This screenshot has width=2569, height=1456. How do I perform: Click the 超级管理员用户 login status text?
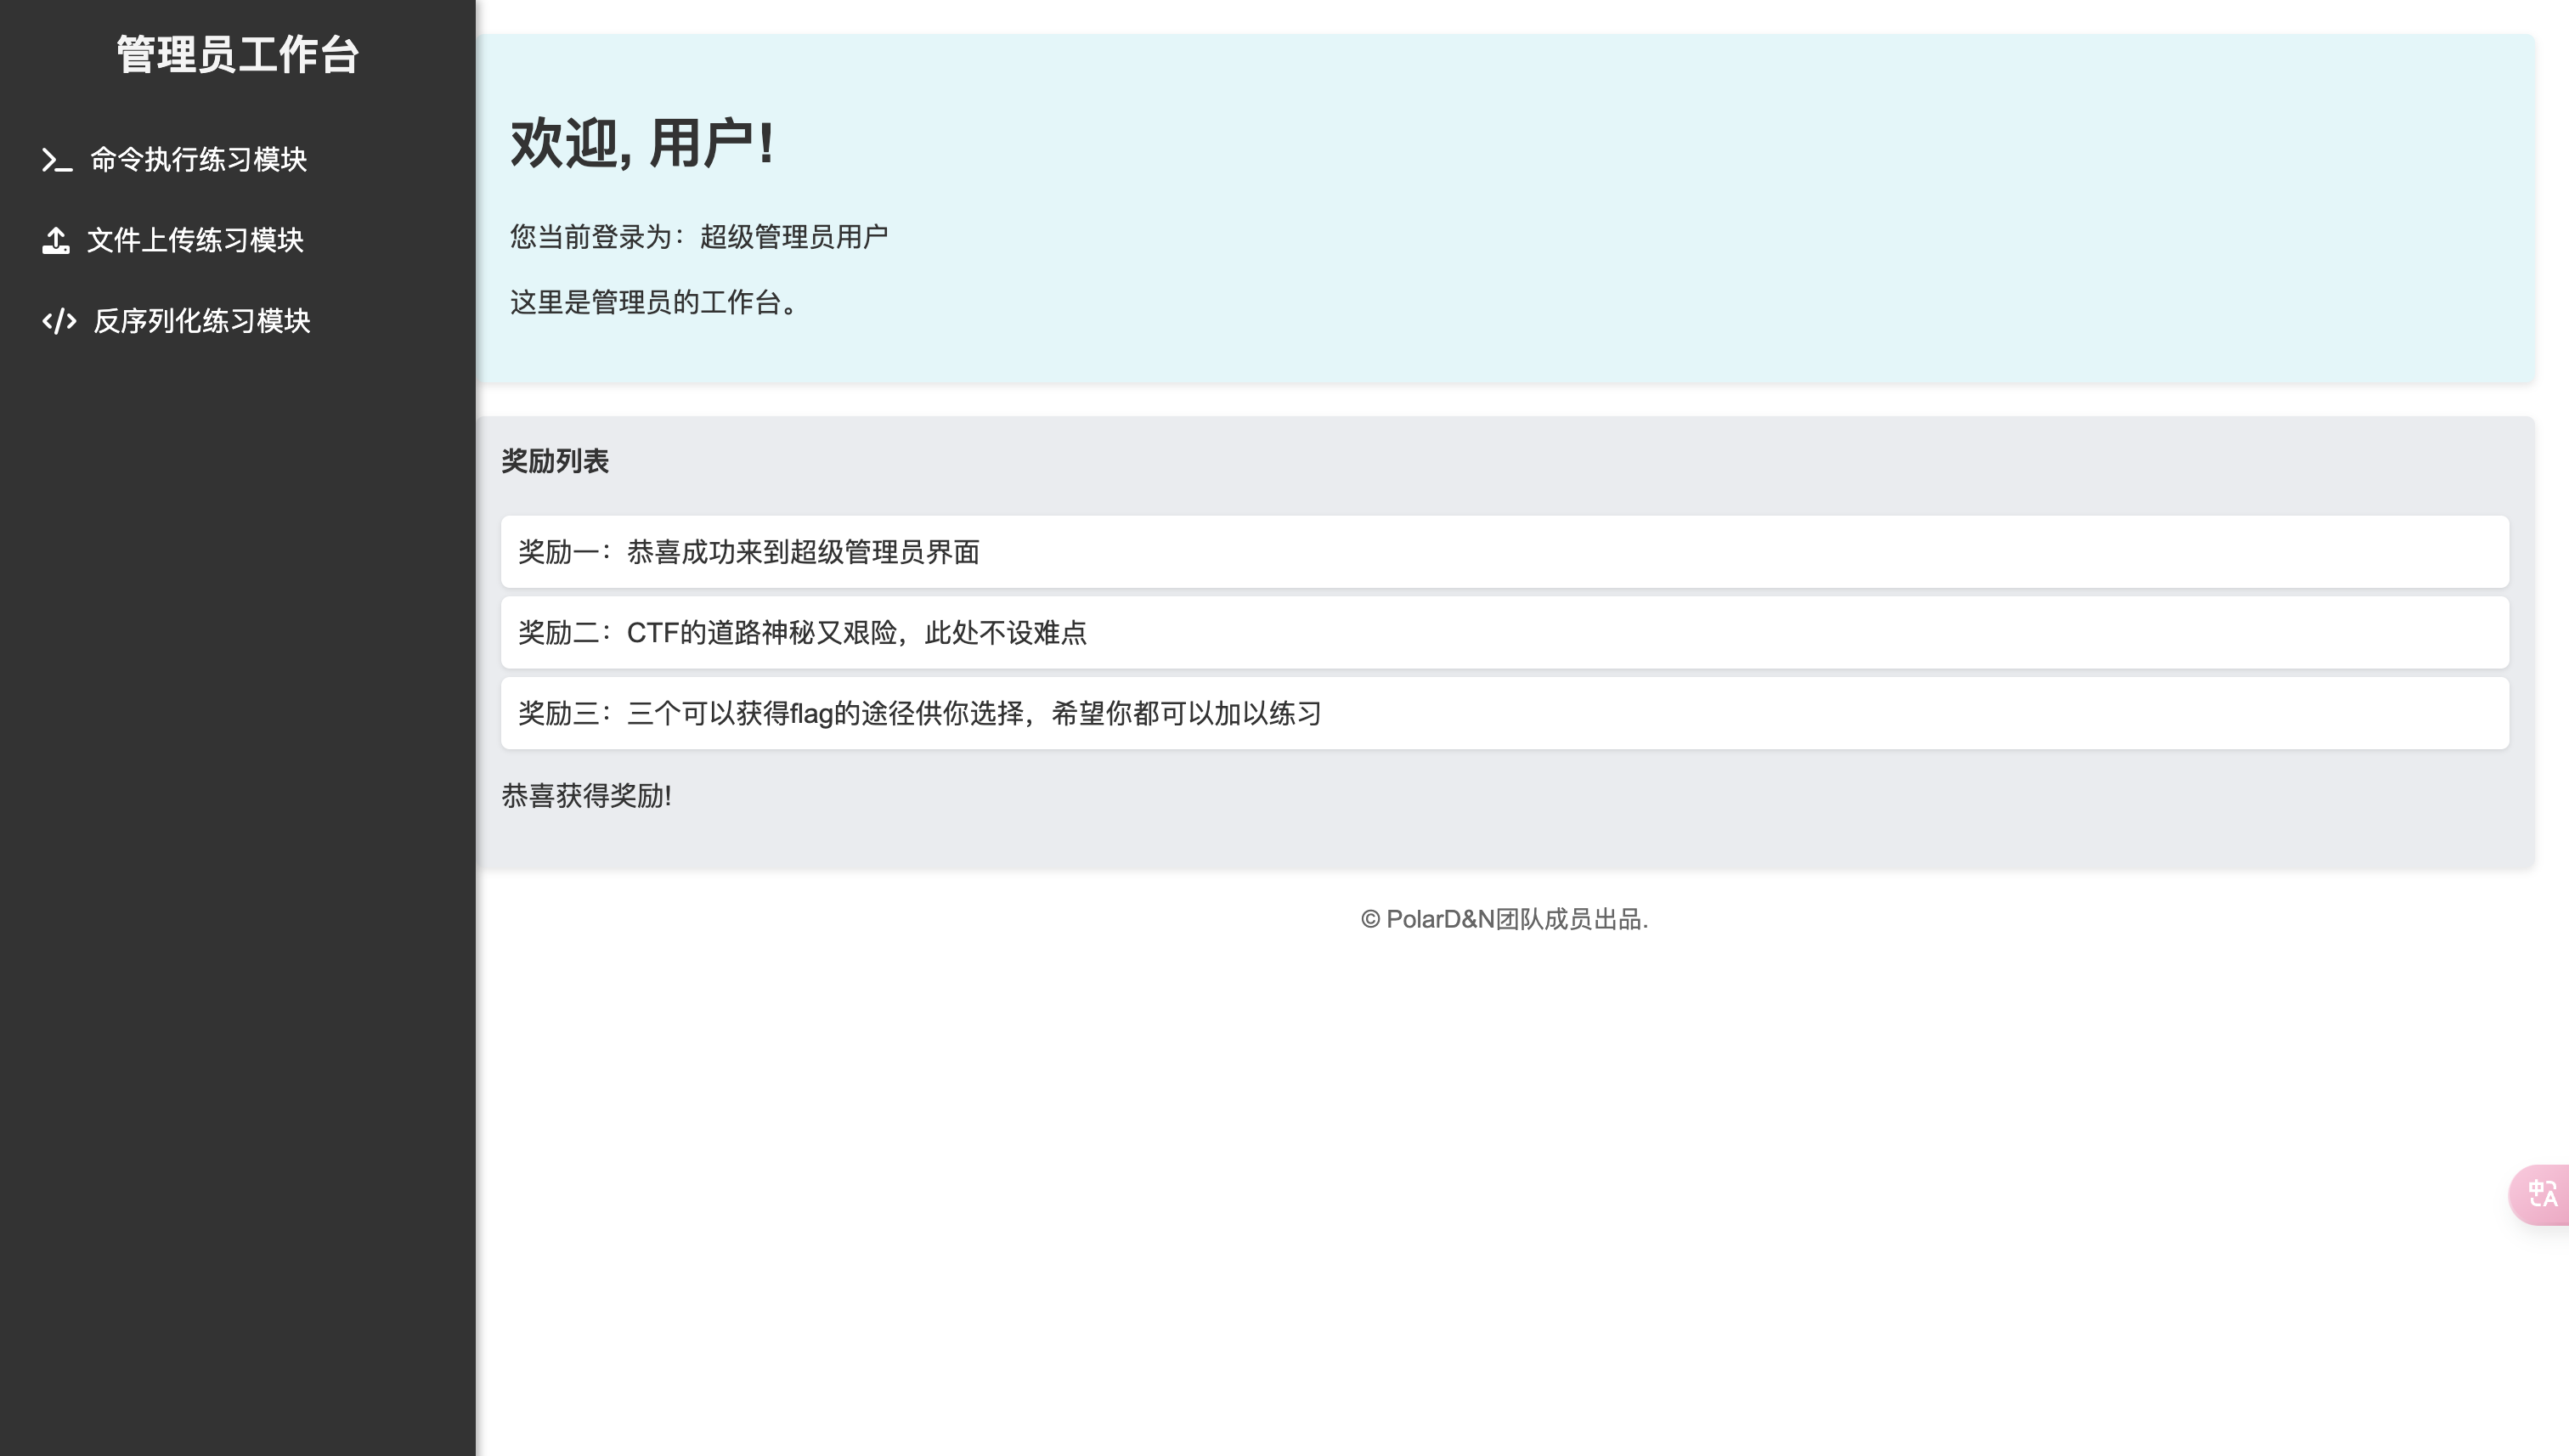point(793,237)
